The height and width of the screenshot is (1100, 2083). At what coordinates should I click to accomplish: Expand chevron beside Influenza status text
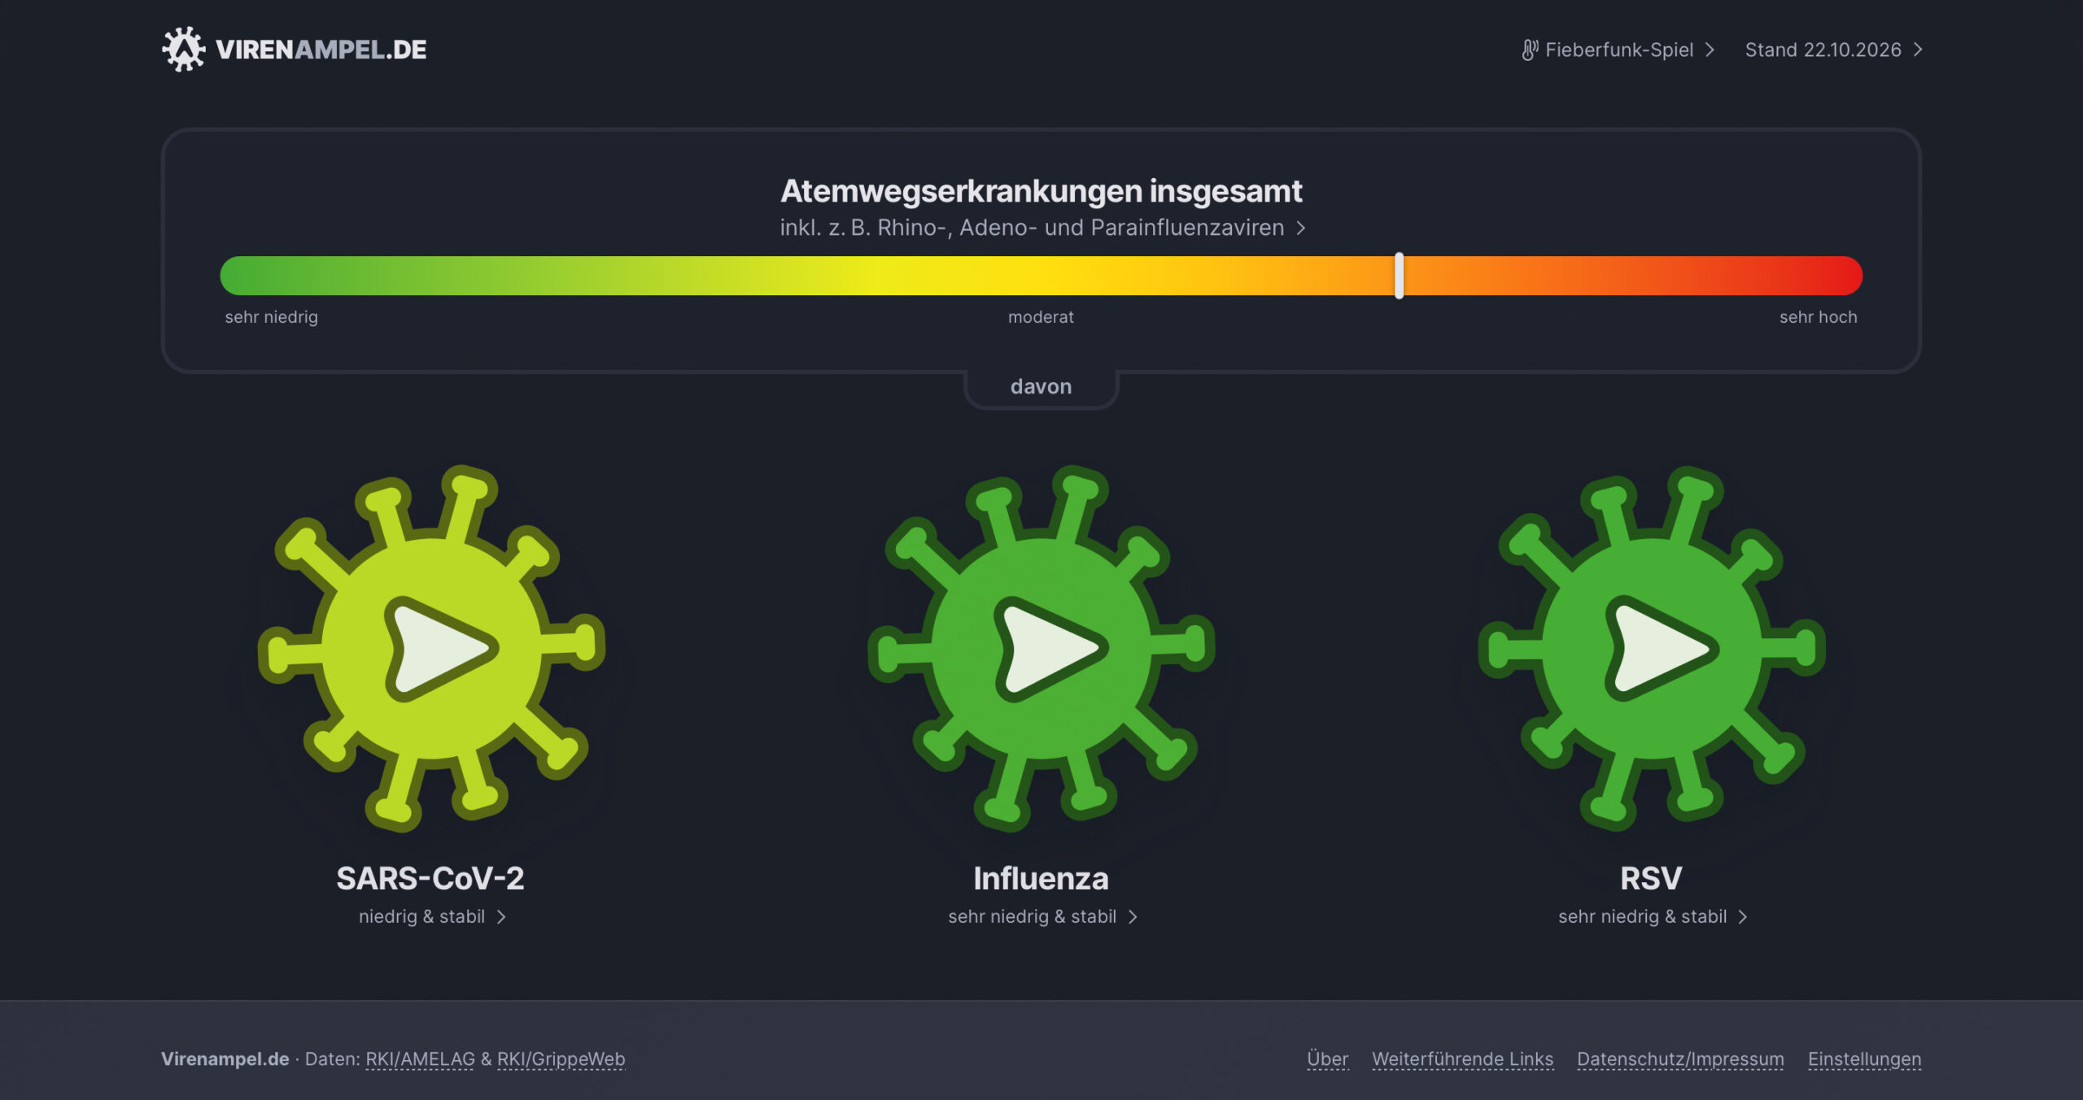tap(1133, 917)
